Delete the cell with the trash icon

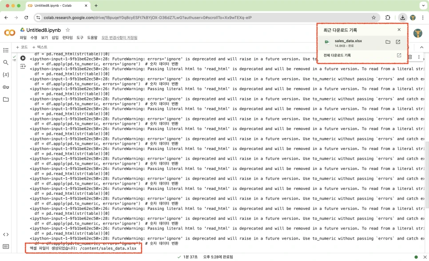411,57
